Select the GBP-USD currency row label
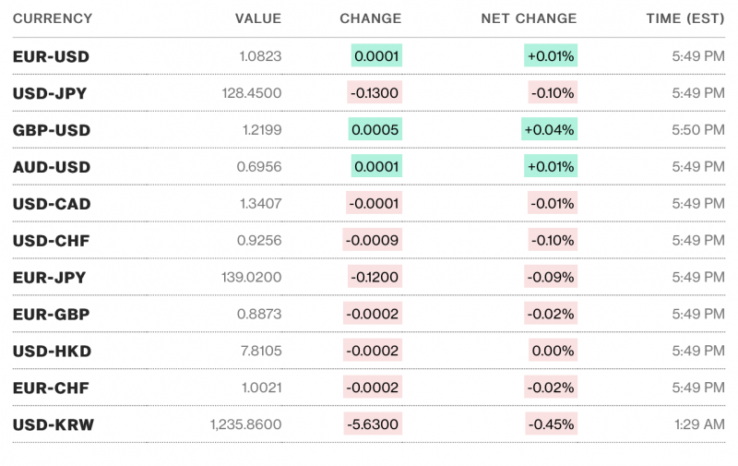This screenshot has width=738, height=466. point(52,130)
